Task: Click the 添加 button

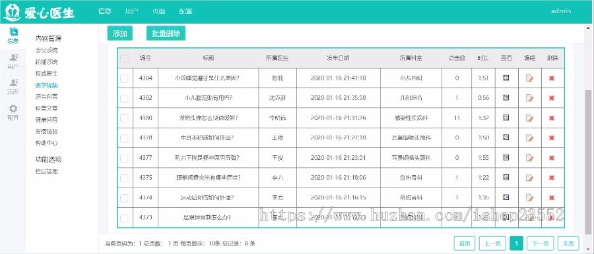Action: [119, 34]
